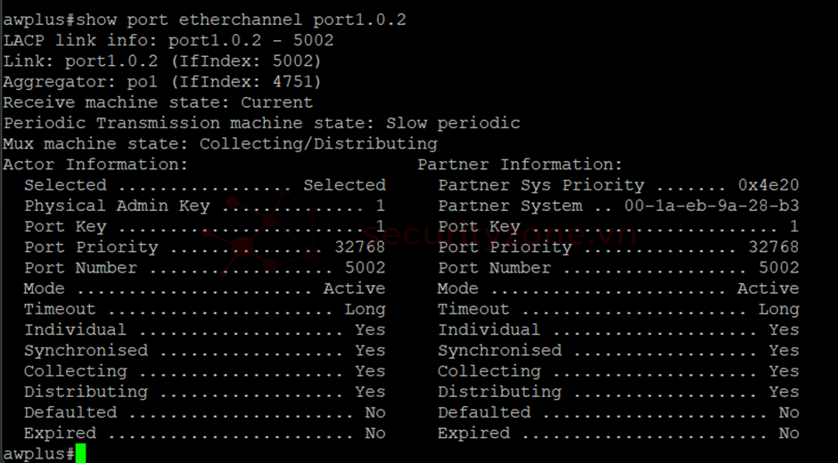This screenshot has height=463, width=838.
Task: Click partner Timeout value Long
Action: coord(778,310)
